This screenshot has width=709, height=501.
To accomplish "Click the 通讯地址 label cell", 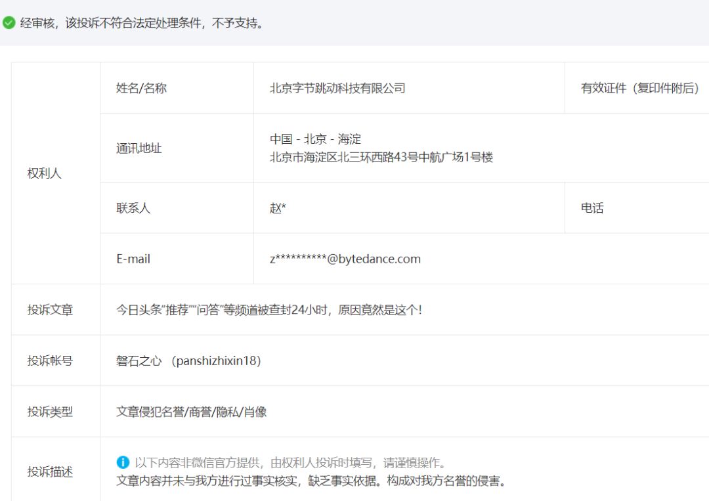I will (x=140, y=149).
